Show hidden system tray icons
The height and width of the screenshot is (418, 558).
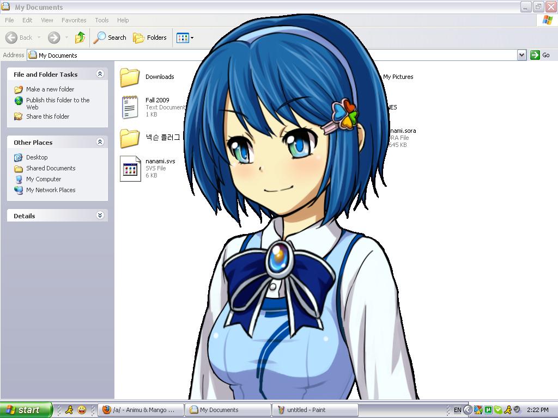[468, 410]
